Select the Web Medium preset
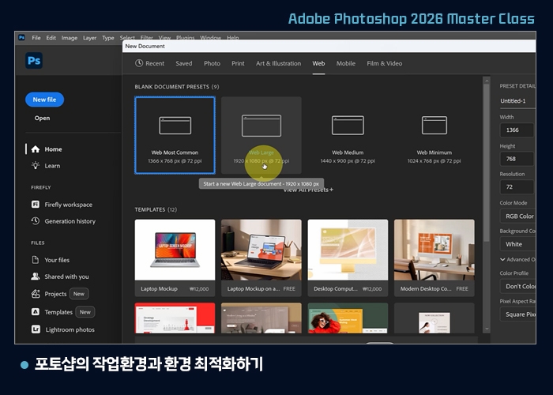The image size is (553, 395). click(x=348, y=135)
